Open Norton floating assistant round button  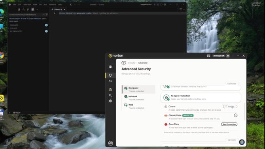(242, 142)
